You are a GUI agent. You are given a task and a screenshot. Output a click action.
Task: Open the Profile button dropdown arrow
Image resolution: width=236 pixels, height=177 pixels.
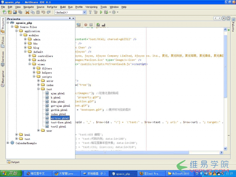(118, 12)
